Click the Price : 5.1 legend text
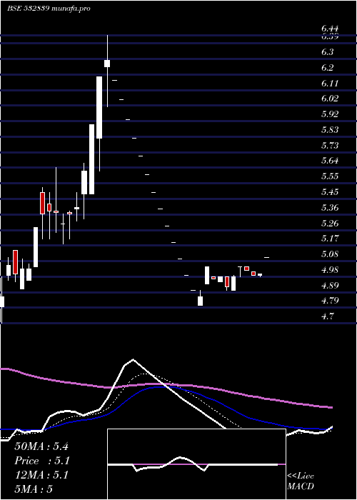 pos(42,461)
